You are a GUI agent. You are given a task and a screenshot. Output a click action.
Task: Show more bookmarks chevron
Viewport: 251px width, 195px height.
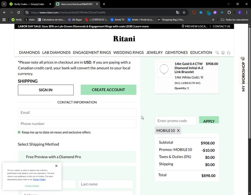pyautogui.click(x=213, y=20)
